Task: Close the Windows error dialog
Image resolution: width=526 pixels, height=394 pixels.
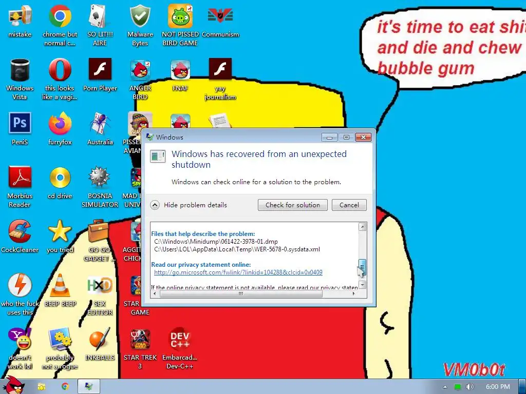Action: click(363, 137)
